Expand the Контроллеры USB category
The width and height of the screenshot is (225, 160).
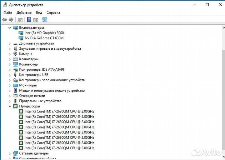10,75
